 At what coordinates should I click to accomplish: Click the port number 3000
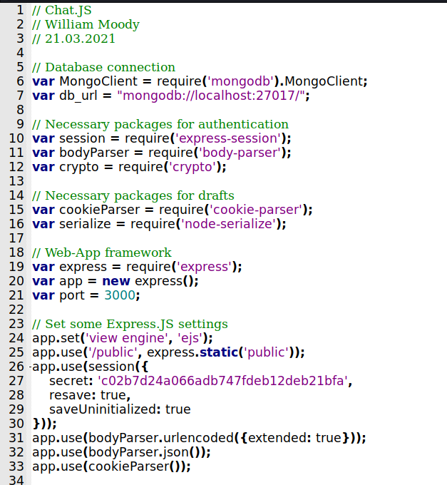pyautogui.click(x=120, y=295)
